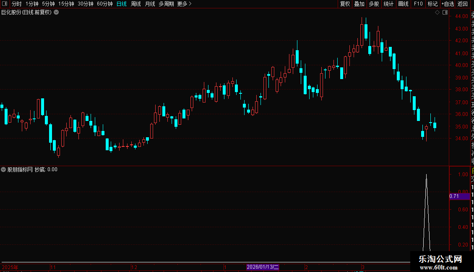Click month 12 marker on time axis

pos(134,267)
